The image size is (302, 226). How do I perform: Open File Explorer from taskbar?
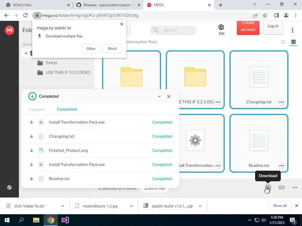coord(36,220)
